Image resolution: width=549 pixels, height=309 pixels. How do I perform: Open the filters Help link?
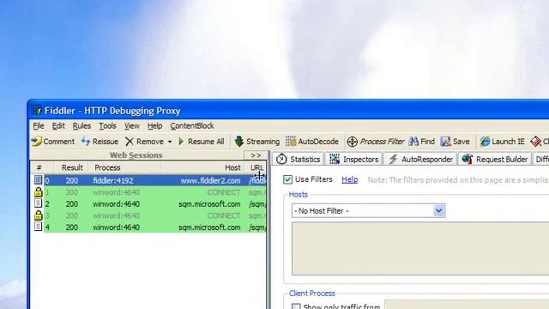349,179
